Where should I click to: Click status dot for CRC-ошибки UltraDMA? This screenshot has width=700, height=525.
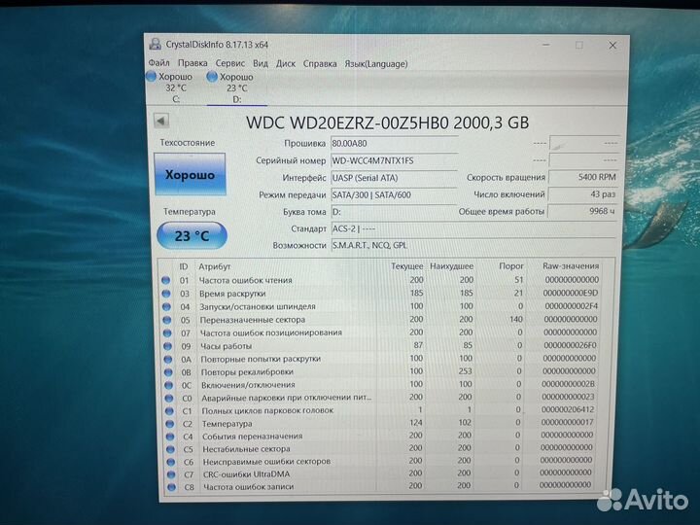tap(171, 474)
